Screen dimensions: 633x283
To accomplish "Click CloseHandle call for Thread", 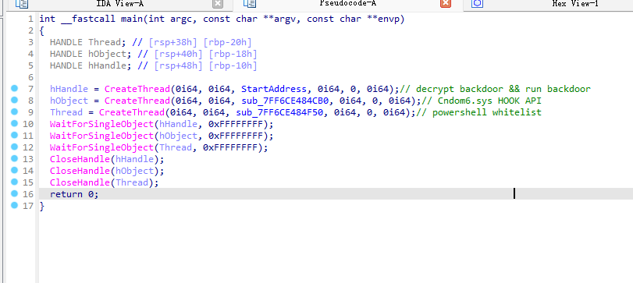I will click(x=80, y=182).
